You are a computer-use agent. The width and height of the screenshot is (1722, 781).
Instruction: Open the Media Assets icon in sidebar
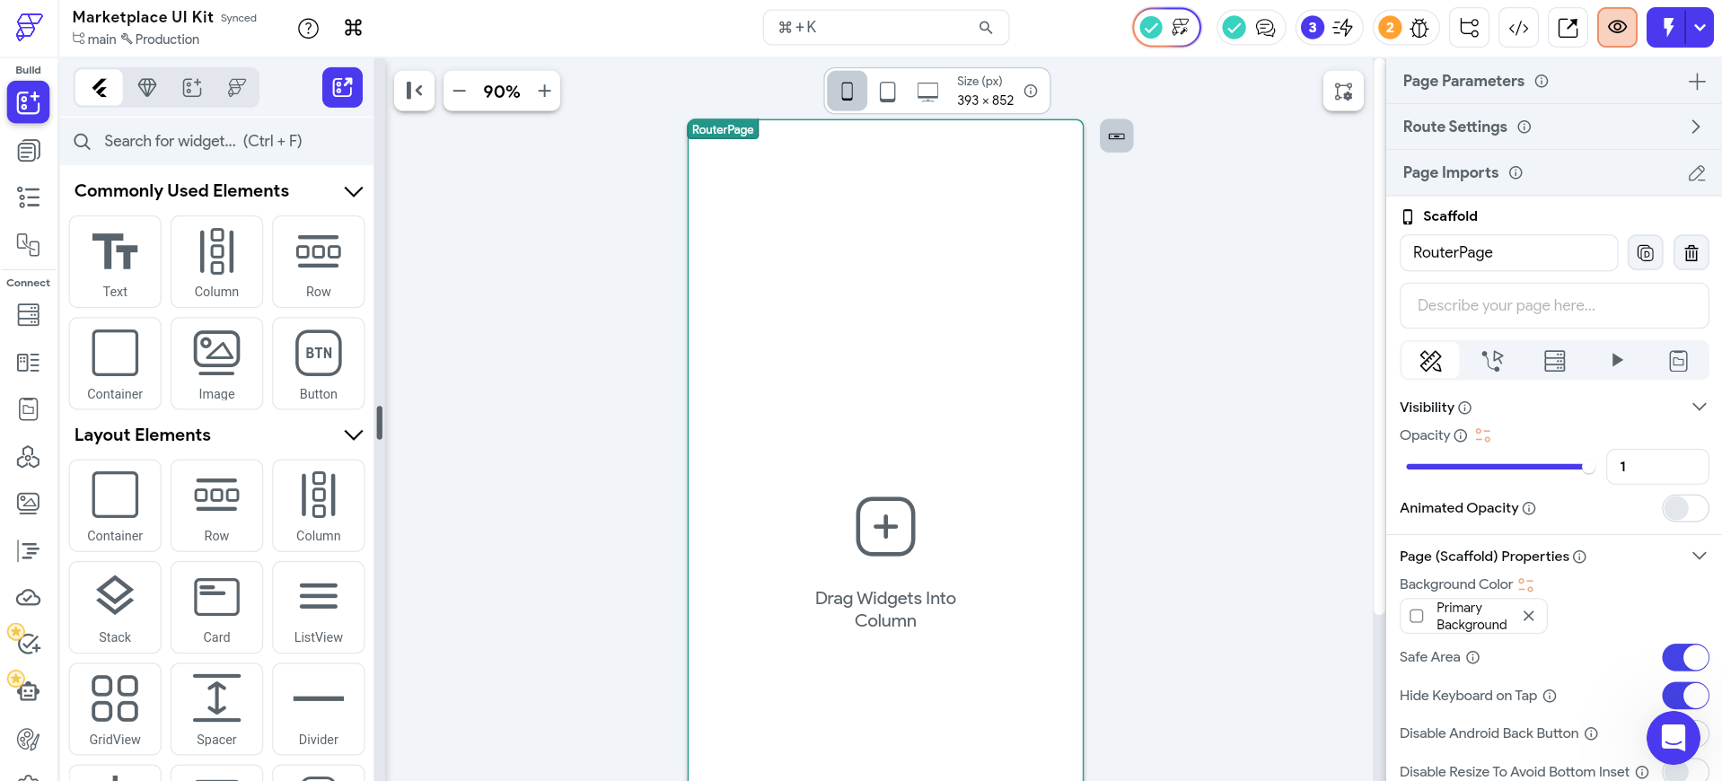28,503
